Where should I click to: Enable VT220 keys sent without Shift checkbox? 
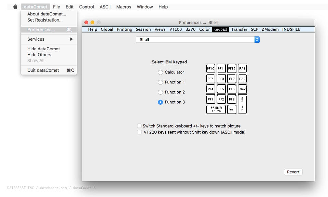click(x=139, y=132)
